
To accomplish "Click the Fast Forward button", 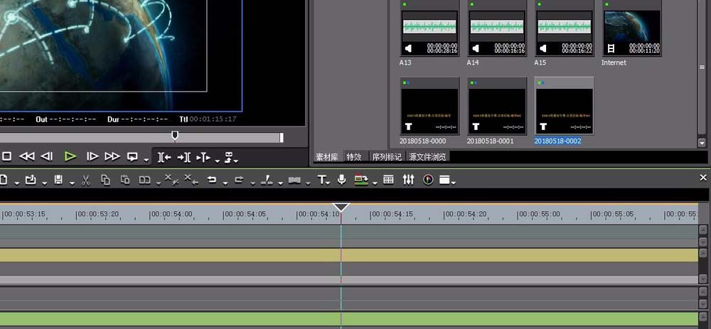I will (112, 156).
